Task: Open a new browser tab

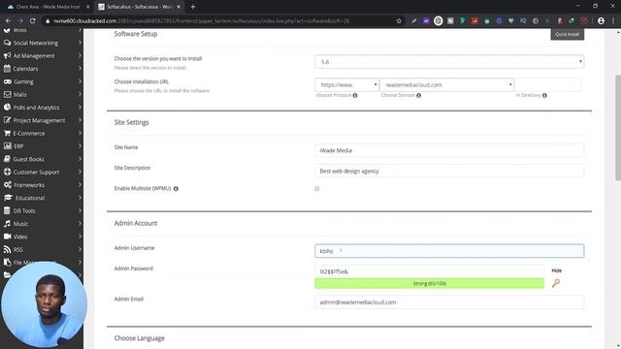Action: point(193,7)
